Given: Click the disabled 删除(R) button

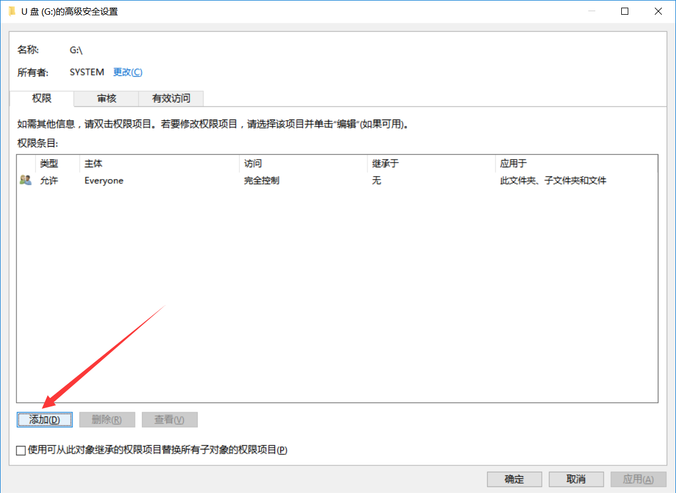Looking at the screenshot, I should click(x=107, y=419).
